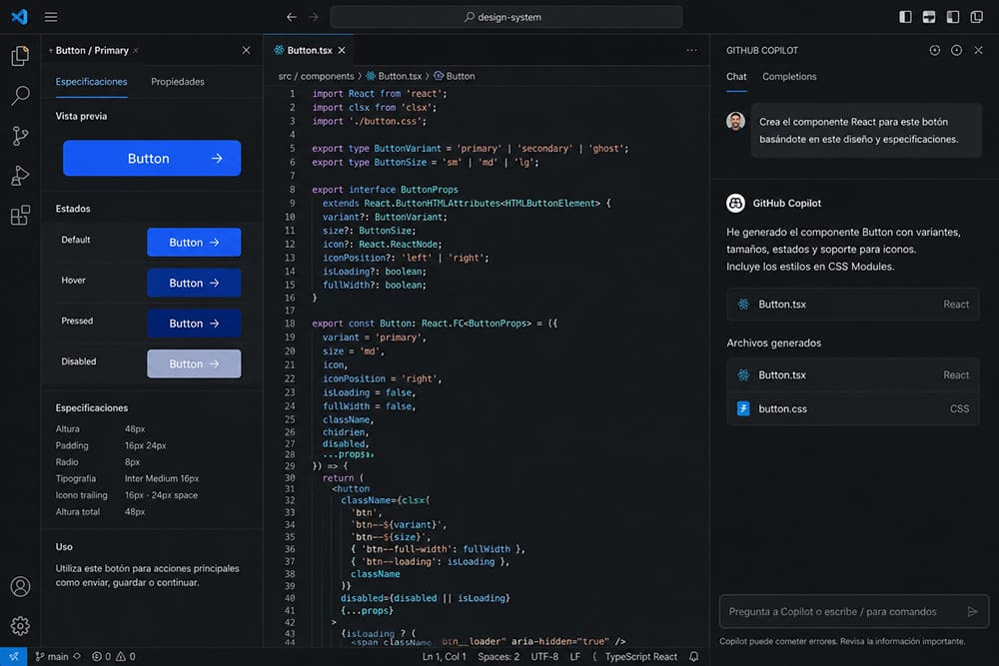The height and width of the screenshot is (666, 999).
Task: Select the Chat tab in Copilot
Action: [x=736, y=77]
